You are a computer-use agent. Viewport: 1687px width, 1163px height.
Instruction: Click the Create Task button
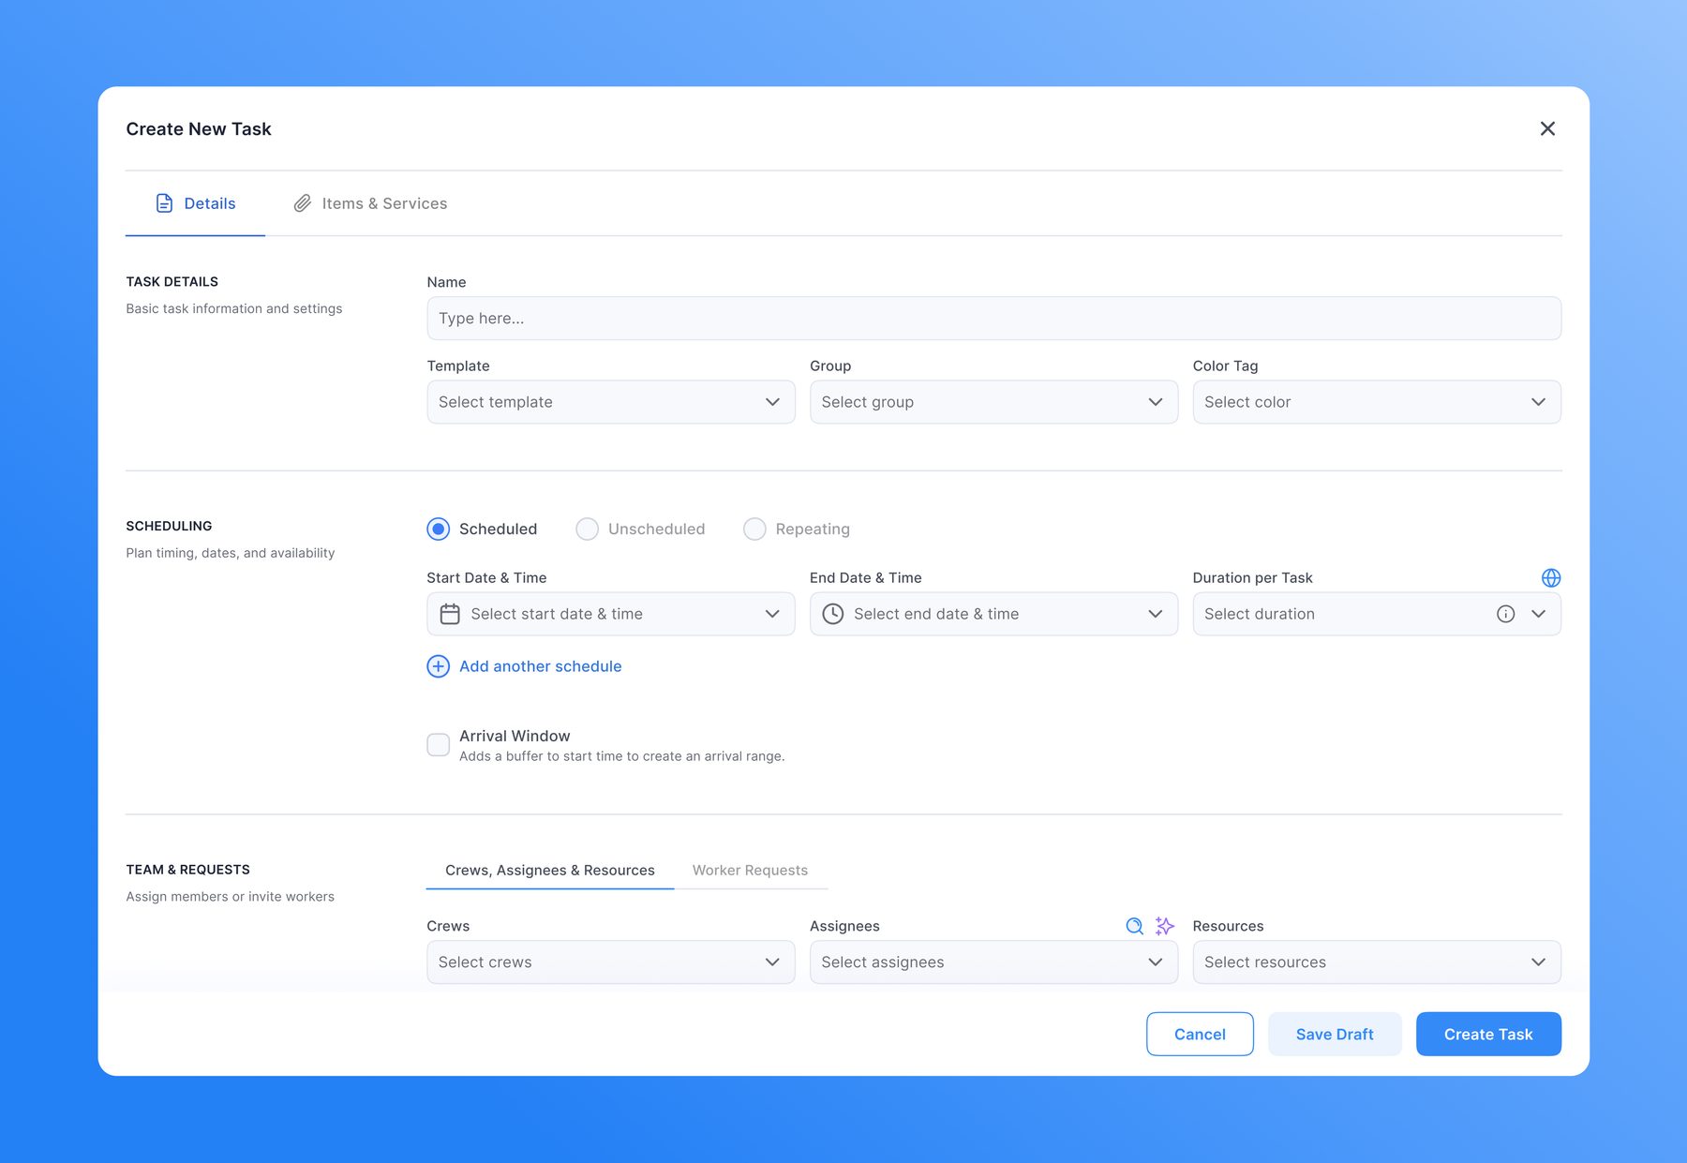click(x=1488, y=1034)
